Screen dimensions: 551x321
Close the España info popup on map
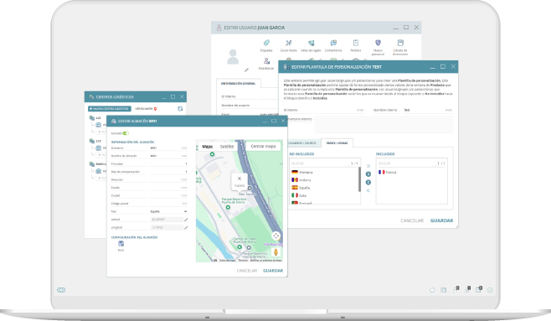tap(239, 179)
